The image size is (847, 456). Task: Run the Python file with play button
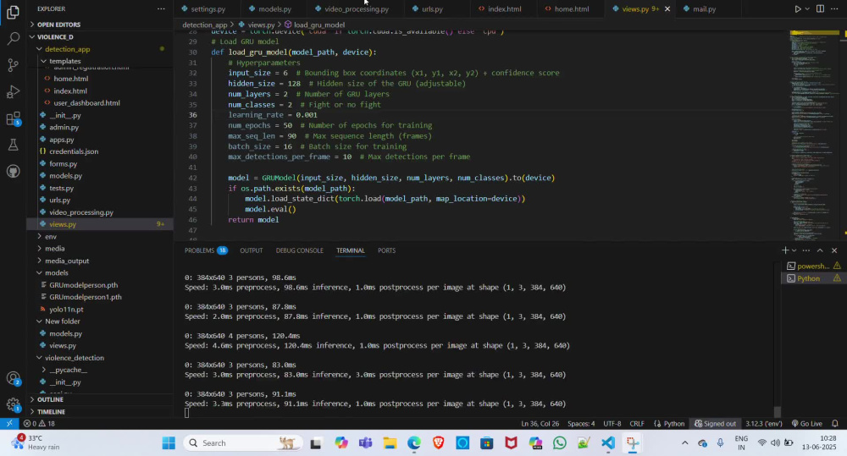click(x=797, y=8)
